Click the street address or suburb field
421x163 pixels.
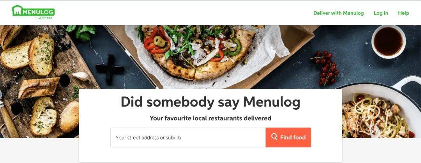pyautogui.click(x=188, y=138)
